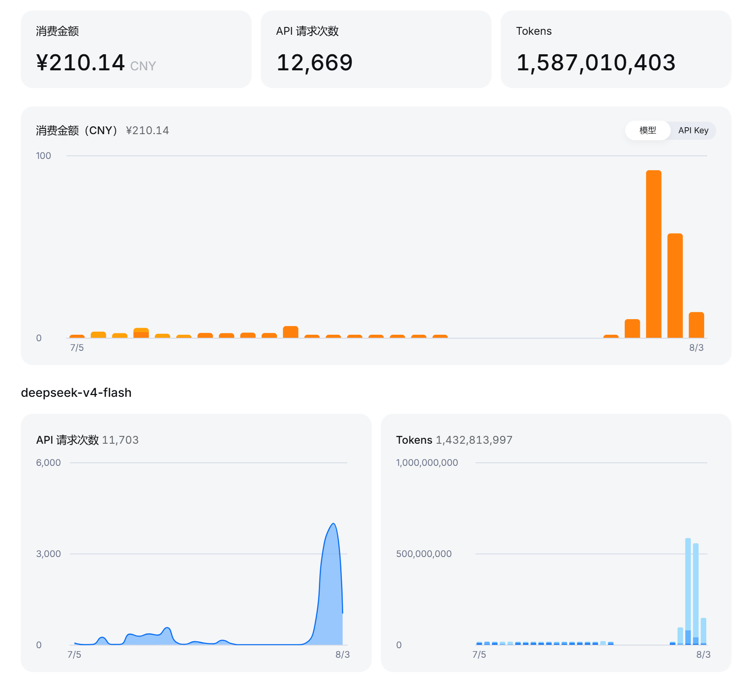This screenshot has width=741, height=679.
Task: Select the first orange bar at 7/5
Action: click(77, 336)
